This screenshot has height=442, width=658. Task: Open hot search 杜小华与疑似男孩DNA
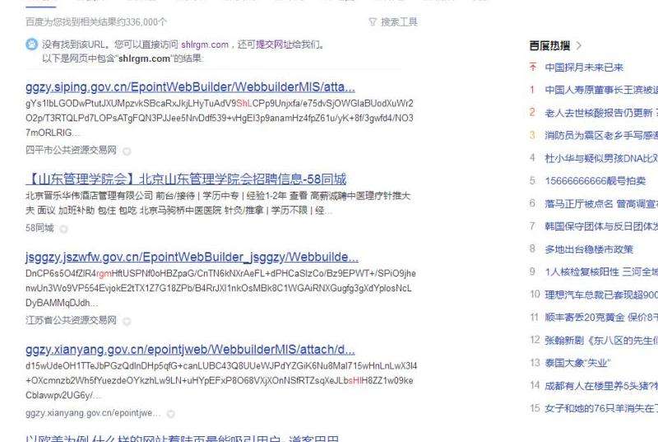[601, 158]
